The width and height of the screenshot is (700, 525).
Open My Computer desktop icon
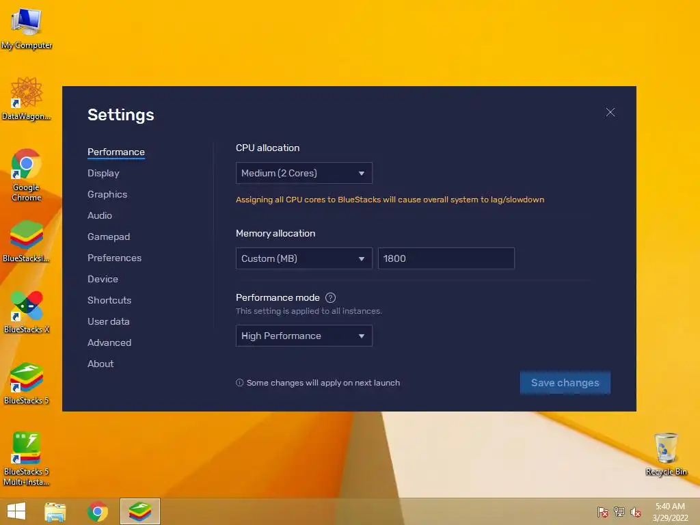(x=27, y=27)
